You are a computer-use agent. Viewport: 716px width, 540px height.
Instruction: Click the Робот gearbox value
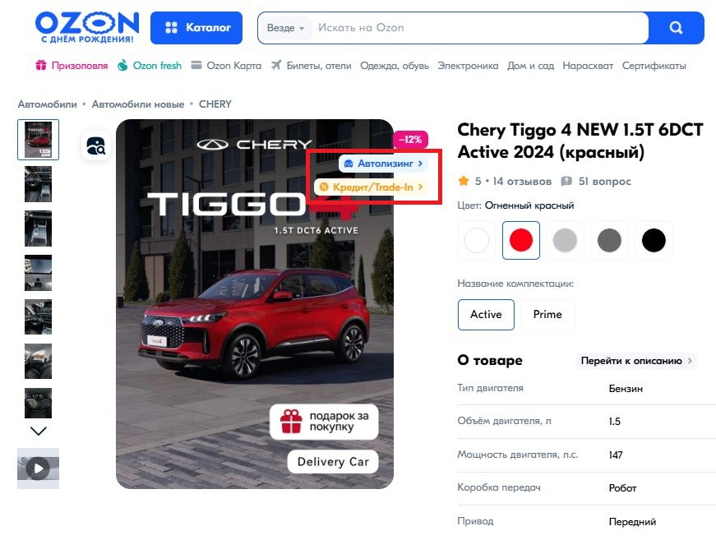pyautogui.click(x=622, y=488)
